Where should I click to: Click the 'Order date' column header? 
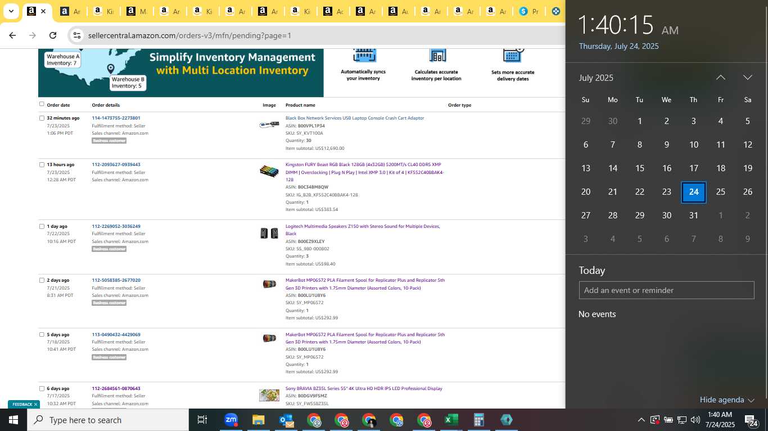[58, 105]
